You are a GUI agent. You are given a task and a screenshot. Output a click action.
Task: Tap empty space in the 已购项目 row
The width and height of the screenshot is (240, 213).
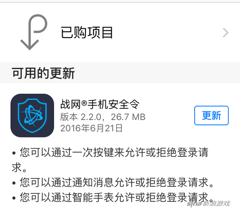tap(167, 32)
